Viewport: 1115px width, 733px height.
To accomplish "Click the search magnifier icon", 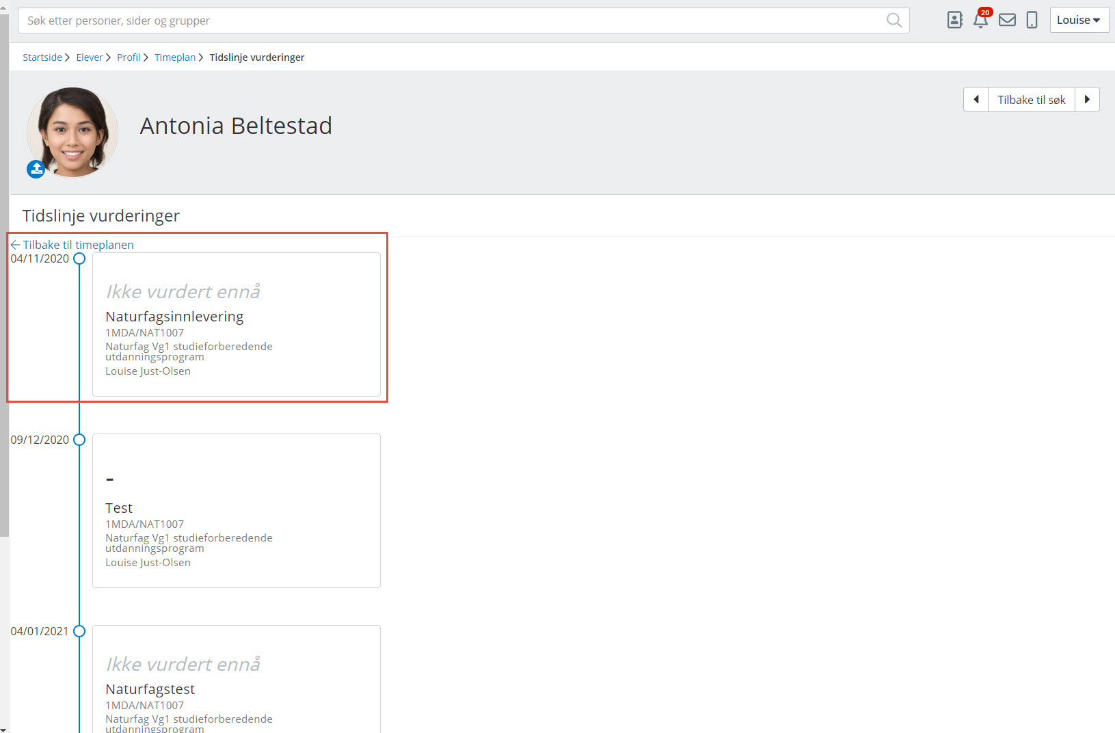I will tap(894, 21).
